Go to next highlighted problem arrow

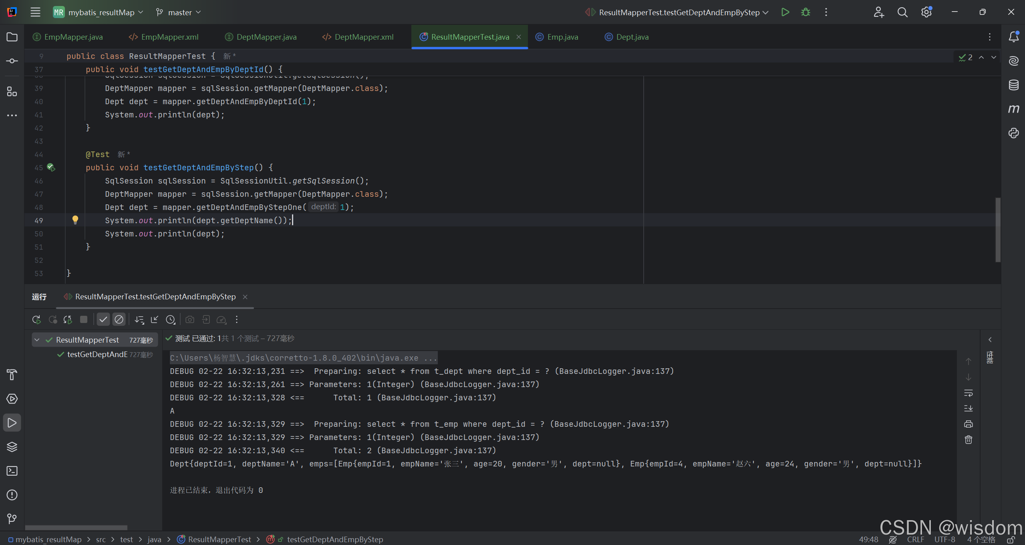(994, 57)
